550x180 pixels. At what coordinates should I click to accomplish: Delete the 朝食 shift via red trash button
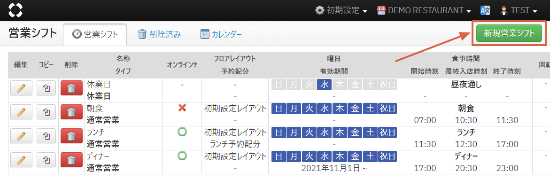click(x=71, y=112)
